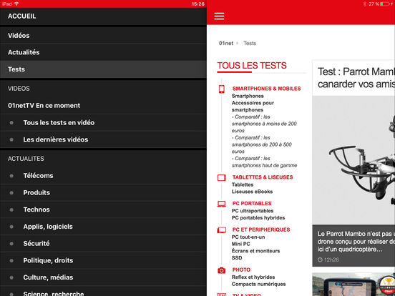Click the Liseuses eBooks link
Image resolution: width=395 pixels, height=296 pixels.
pyautogui.click(x=252, y=192)
